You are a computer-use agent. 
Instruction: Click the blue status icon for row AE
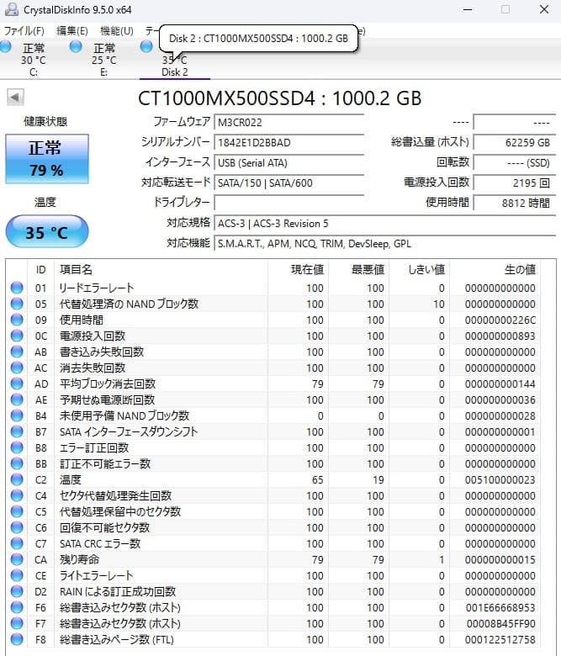coord(17,399)
